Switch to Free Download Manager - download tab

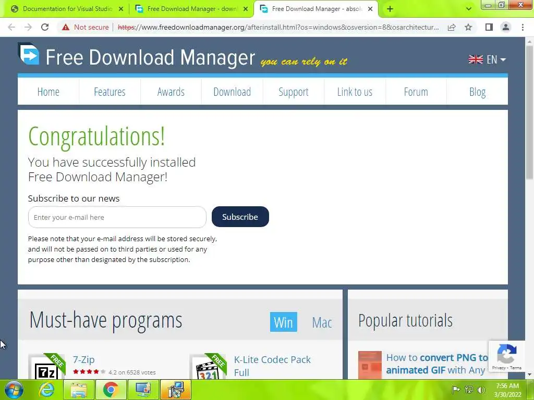(191, 9)
